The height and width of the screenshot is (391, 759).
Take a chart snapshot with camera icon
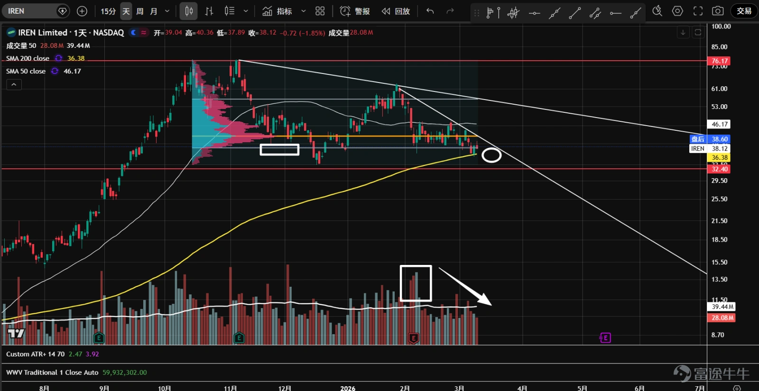click(718, 11)
